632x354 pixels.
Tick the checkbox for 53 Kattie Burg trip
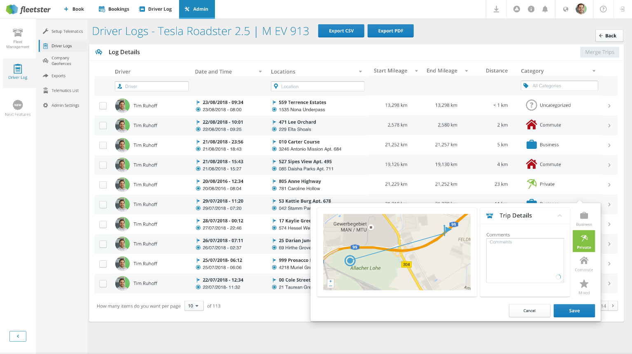(103, 204)
